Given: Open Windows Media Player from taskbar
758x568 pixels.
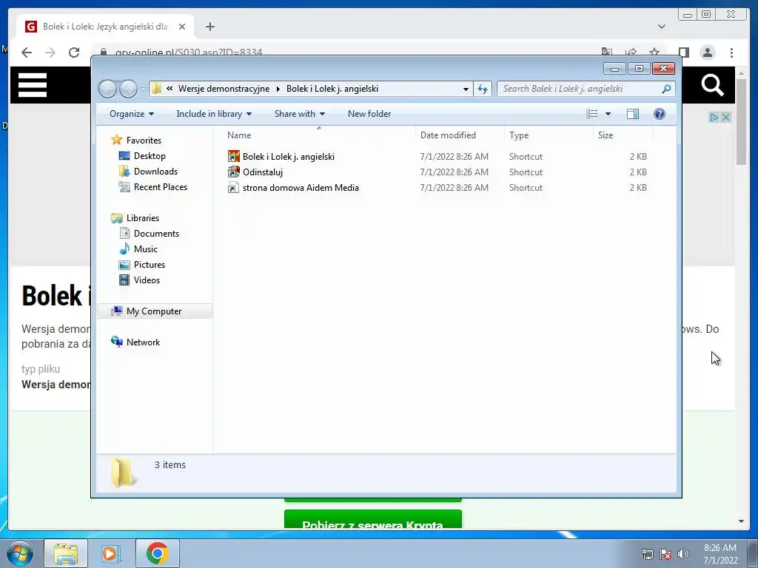Looking at the screenshot, I should pyautogui.click(x=111, y=553).
